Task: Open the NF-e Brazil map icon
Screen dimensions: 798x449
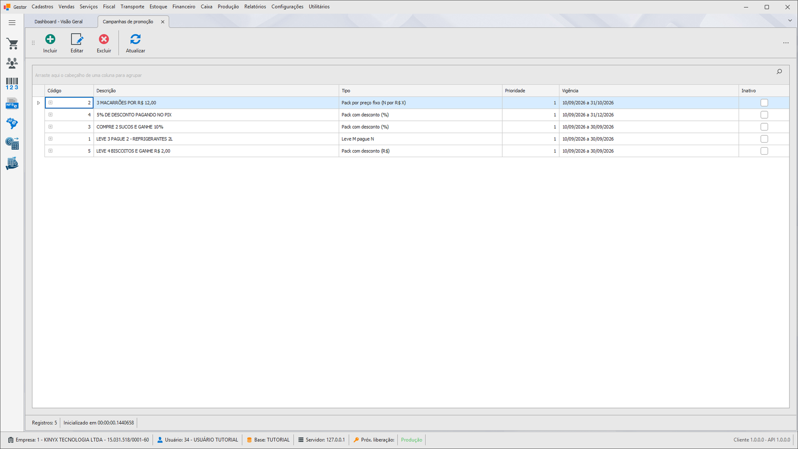Action: point(12,123)
